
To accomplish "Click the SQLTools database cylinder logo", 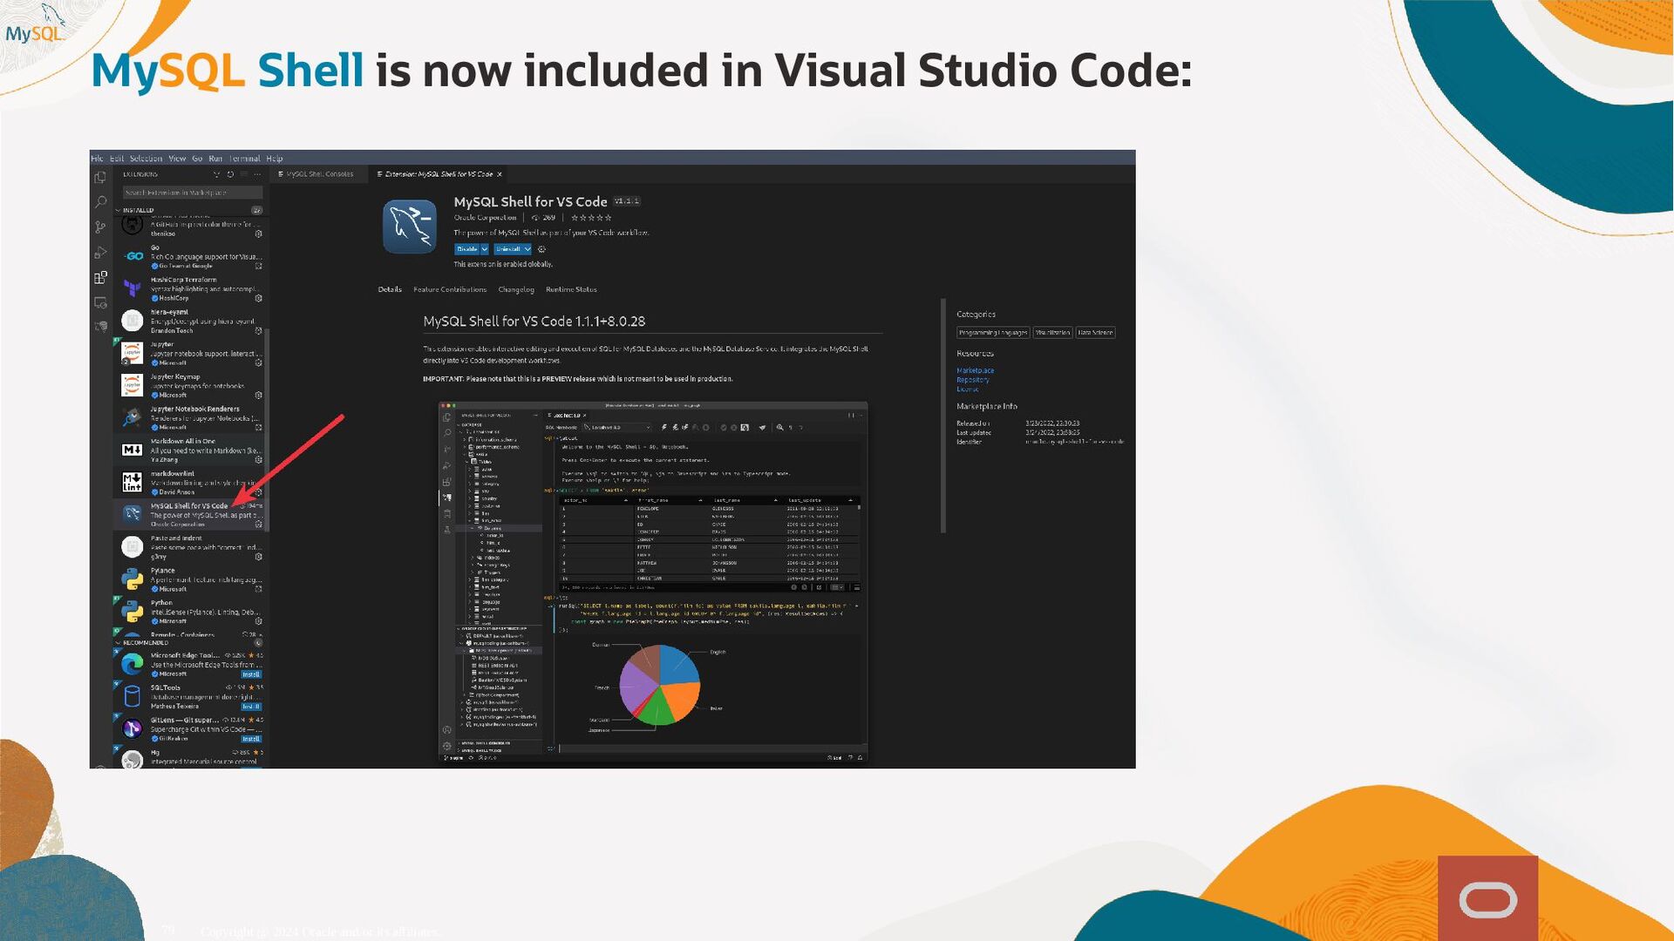I will click(x=133, y=696).
